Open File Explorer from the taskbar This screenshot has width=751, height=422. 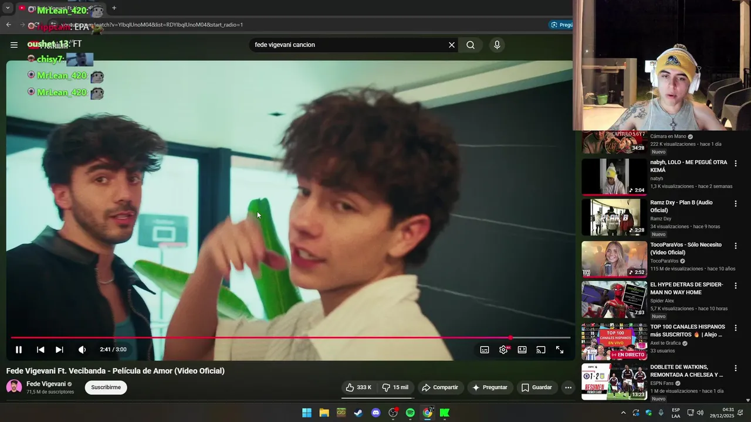[324, 413]
